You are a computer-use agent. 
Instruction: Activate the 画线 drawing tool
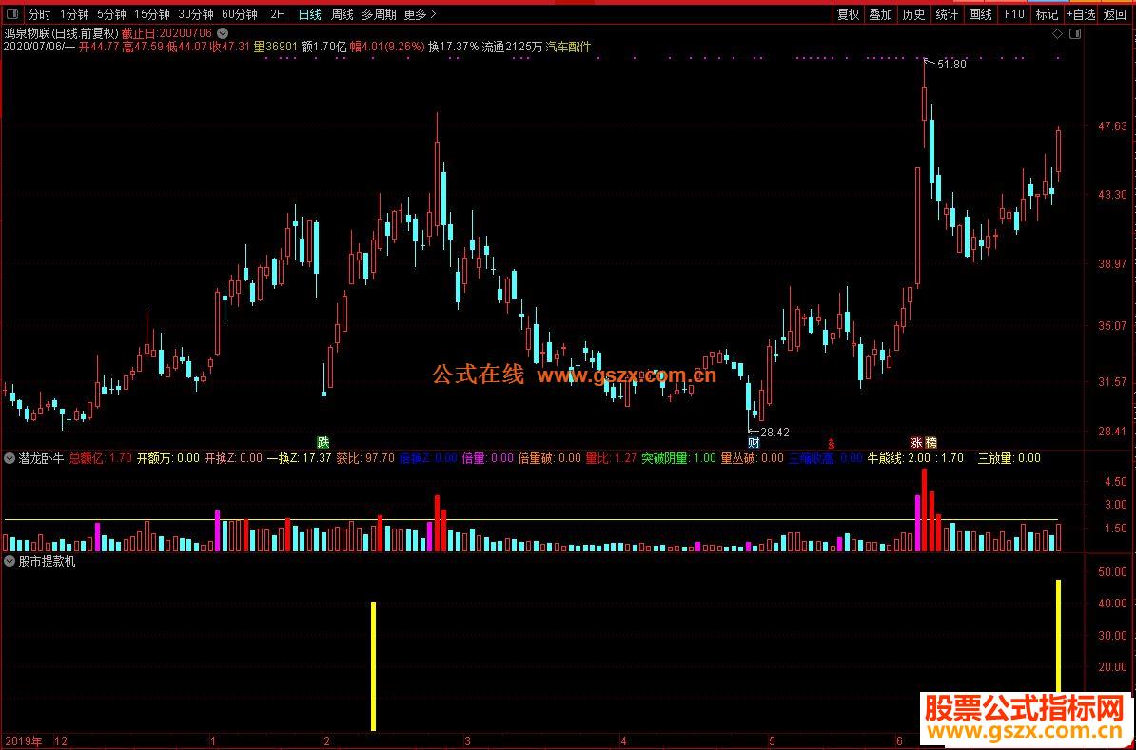pos(981,13)
